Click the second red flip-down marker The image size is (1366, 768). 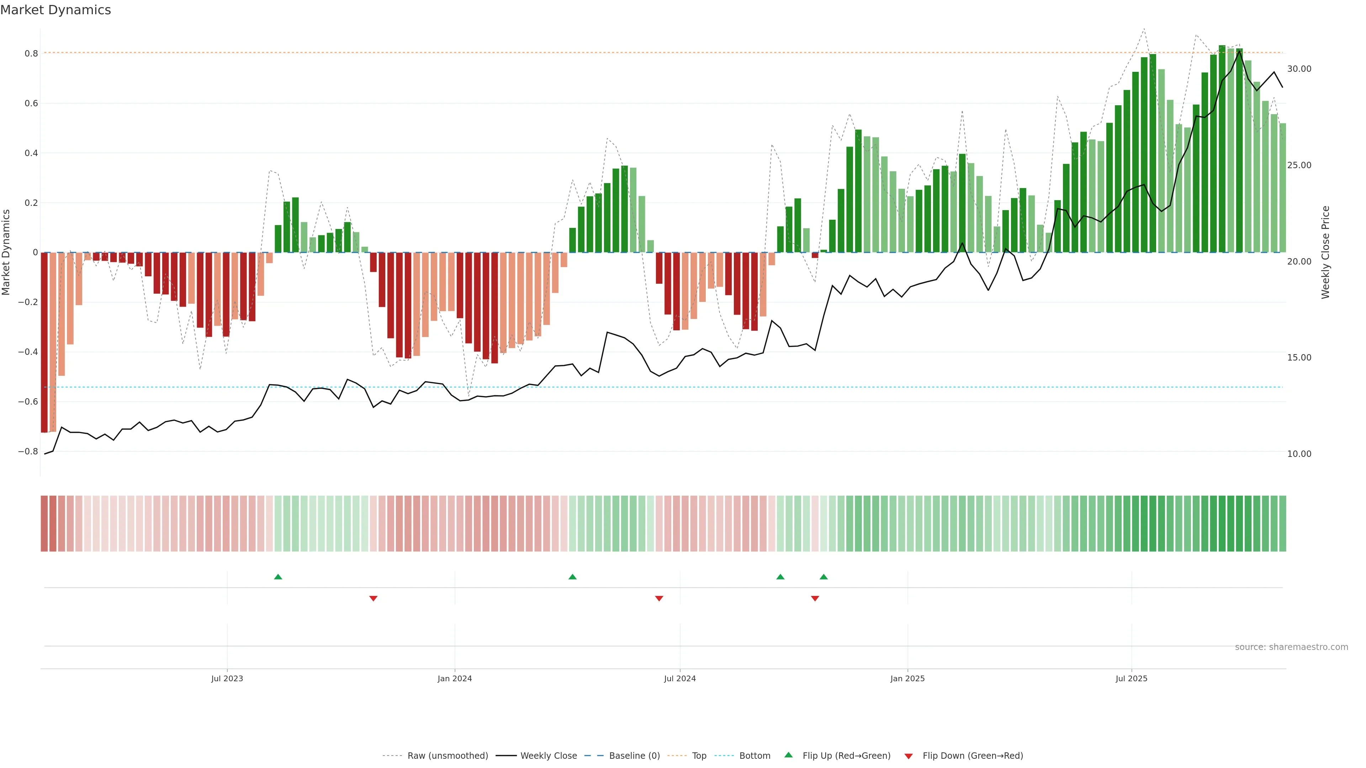[659, 598]
